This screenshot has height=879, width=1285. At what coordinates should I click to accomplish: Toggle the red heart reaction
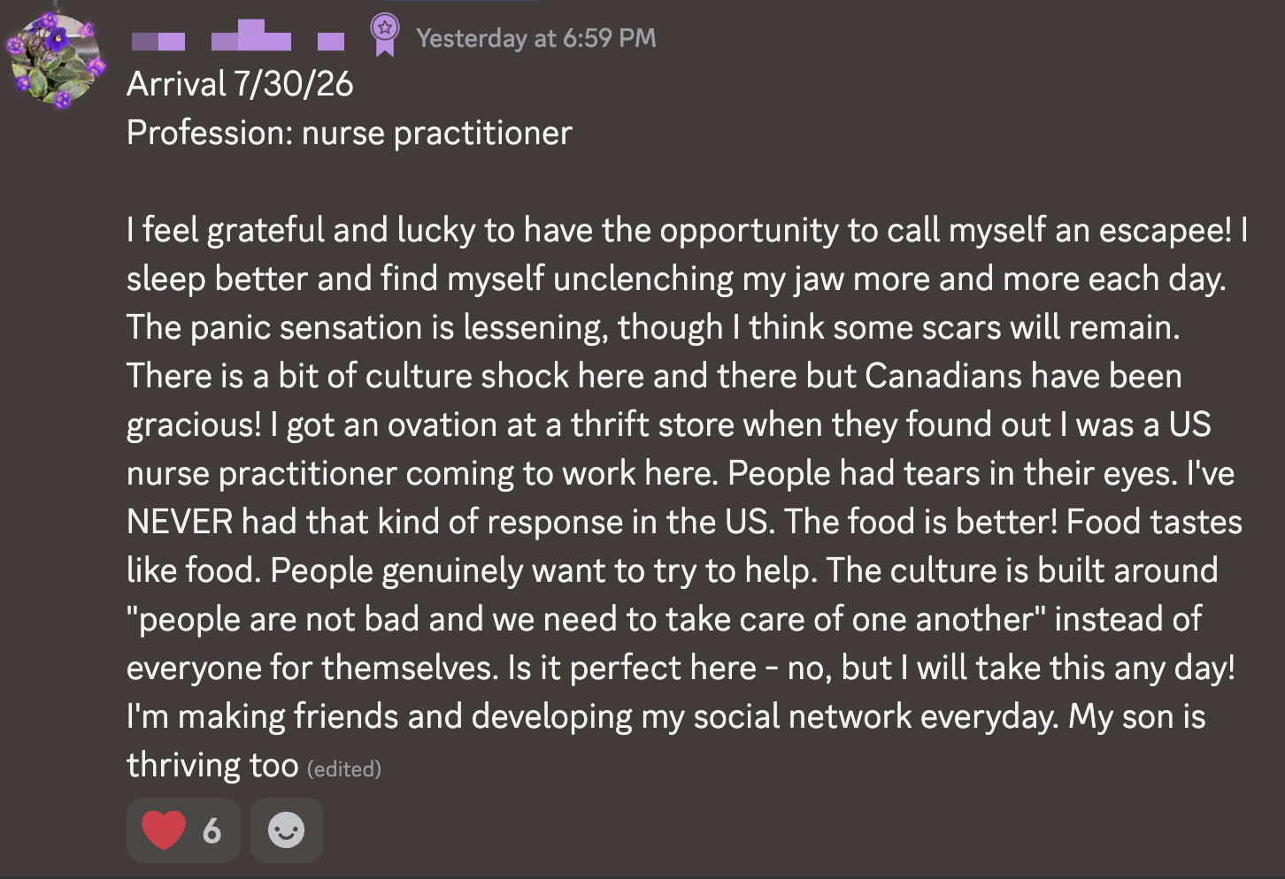(x=164, y=830)
